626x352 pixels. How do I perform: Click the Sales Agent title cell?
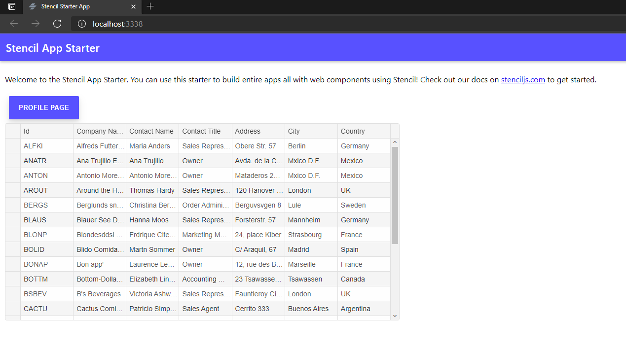point(205,309)
